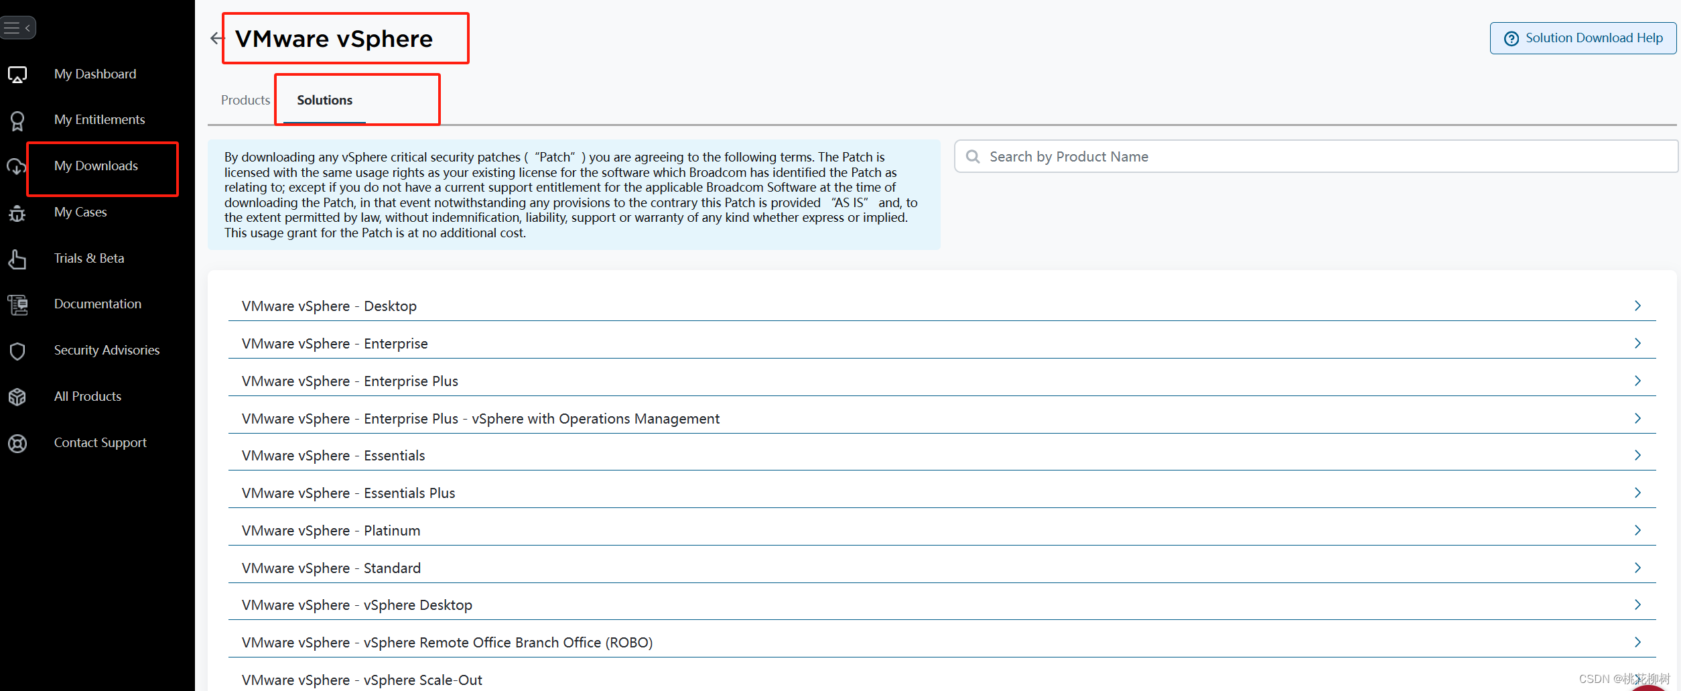Open 'VMware vSphere - Platinum' row text
The image size is (1681, 691).
coord(331,530)
